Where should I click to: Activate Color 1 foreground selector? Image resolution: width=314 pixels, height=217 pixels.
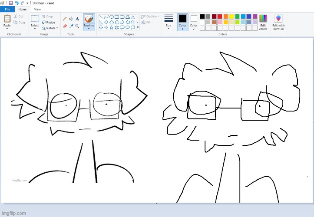[x=183, y=22]
